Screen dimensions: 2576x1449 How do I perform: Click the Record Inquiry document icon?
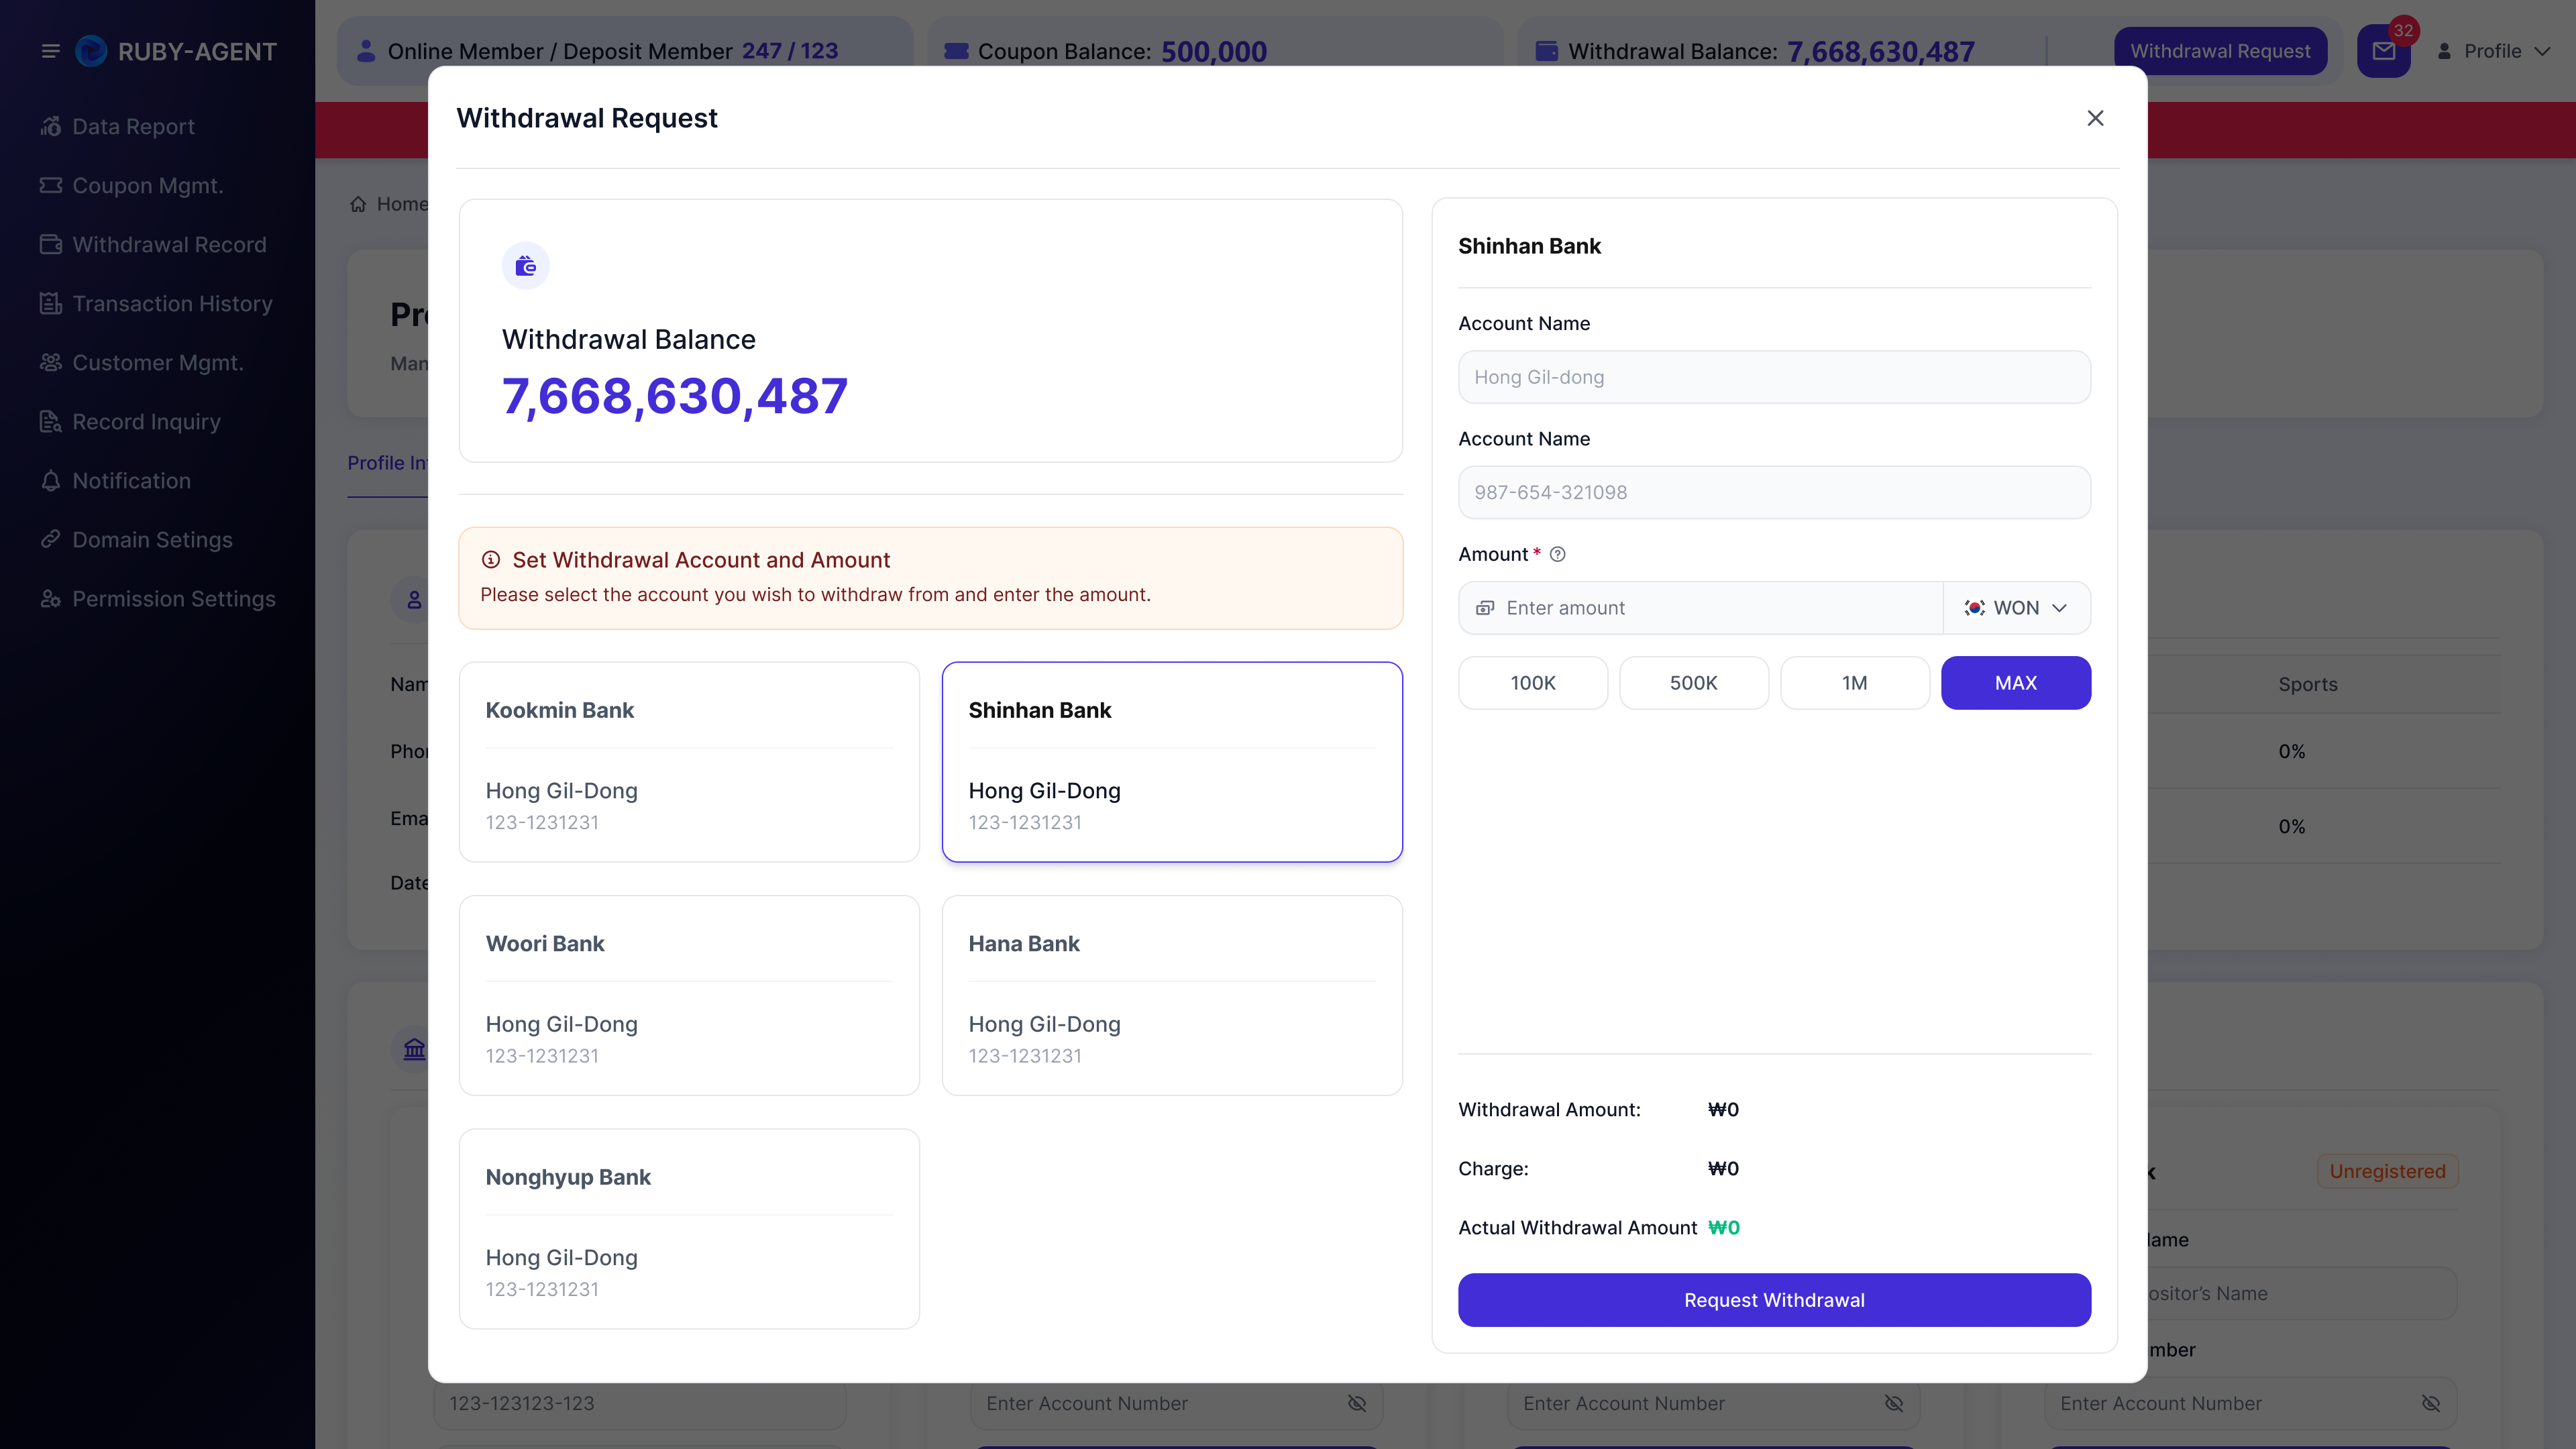51,421
